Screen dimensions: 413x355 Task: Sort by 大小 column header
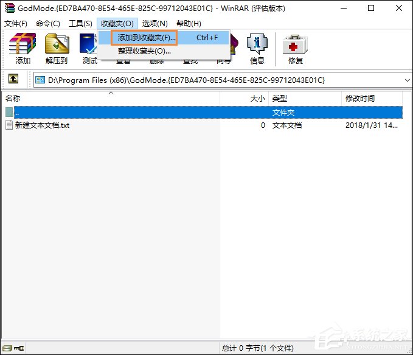(244, 99)
